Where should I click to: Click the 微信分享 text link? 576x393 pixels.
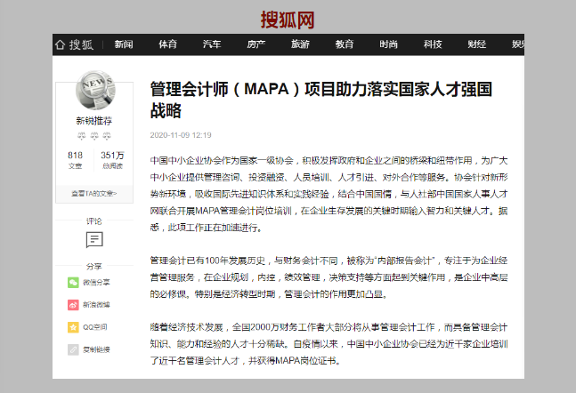[96, 282]
